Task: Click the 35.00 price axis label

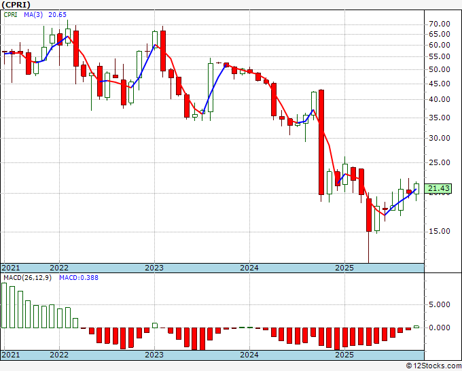Action: pos(440,118)
